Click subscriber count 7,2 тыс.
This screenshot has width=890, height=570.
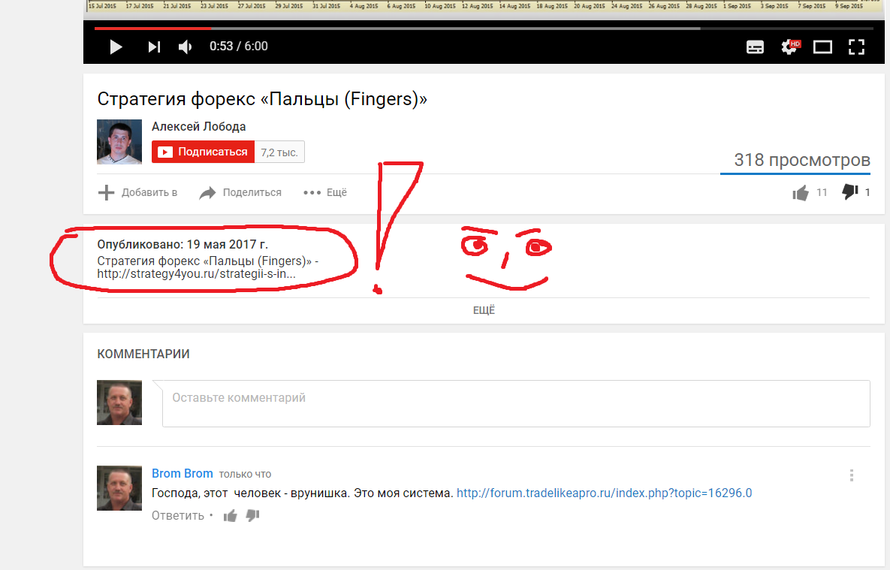click(279, 152)
